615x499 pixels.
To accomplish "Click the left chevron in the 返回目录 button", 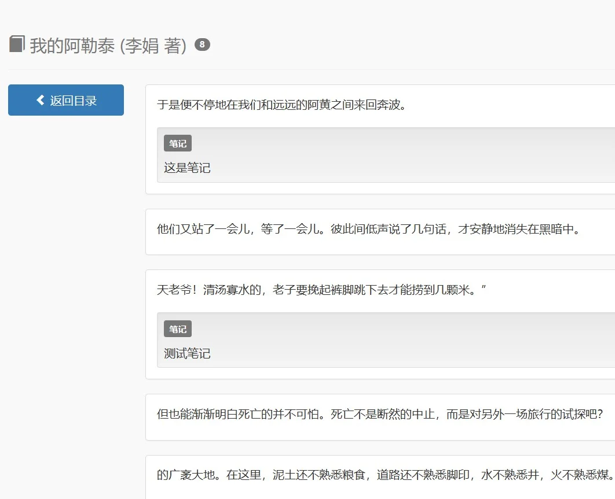I will click(39, 99).
